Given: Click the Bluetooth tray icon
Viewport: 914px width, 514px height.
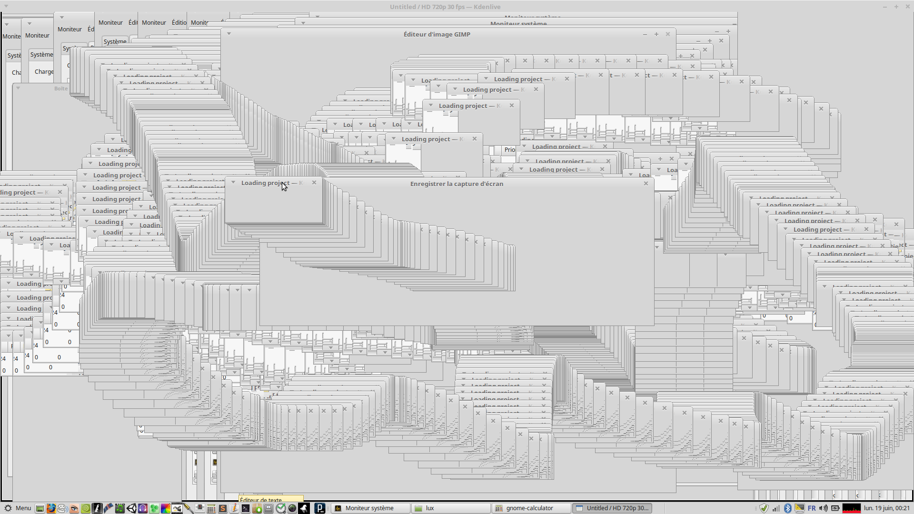Looking at the screenshot, I should click(x=787, y=508).
